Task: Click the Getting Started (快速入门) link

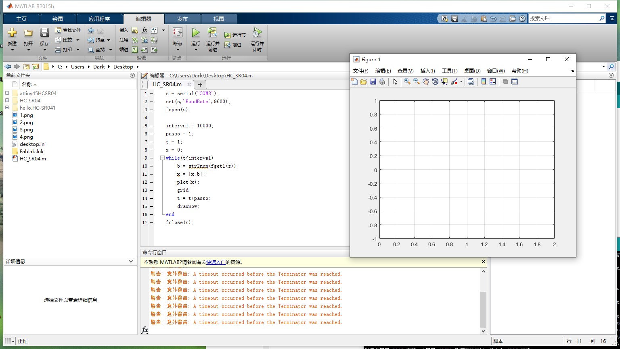Action: (216, 262)
